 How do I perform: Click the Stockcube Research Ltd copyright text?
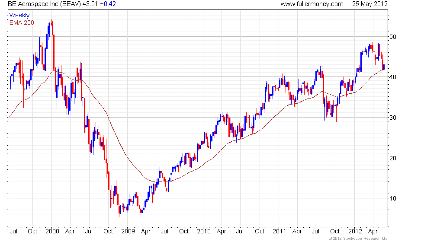358,239
